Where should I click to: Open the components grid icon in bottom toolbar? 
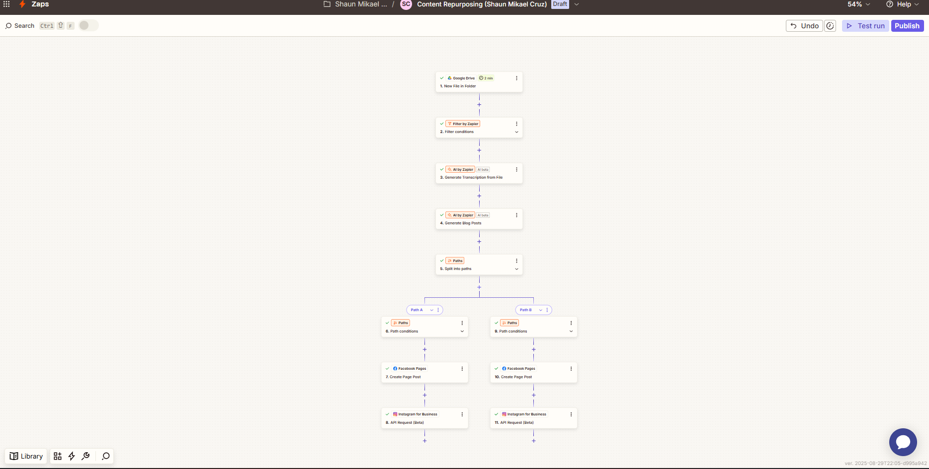point(58,456)
